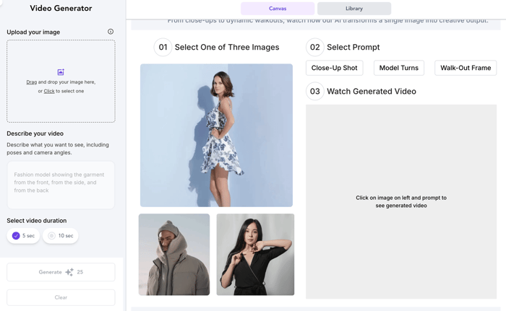This screenshot has height=311, width=506.
Task: Switch to the Canvas tab
Action: 278,9
